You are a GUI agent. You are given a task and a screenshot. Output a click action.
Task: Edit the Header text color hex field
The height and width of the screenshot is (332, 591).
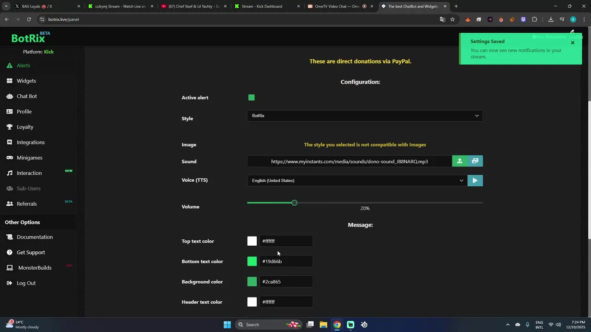coord(286,302)
